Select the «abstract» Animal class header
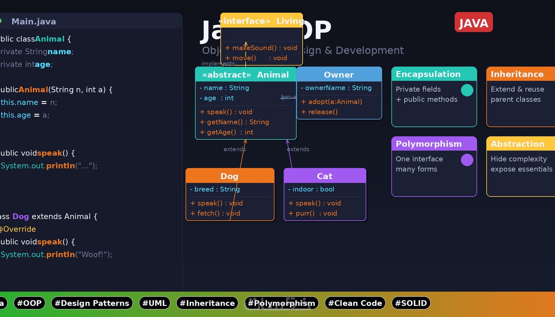This screenshot has width=555, height=317. 246,75
